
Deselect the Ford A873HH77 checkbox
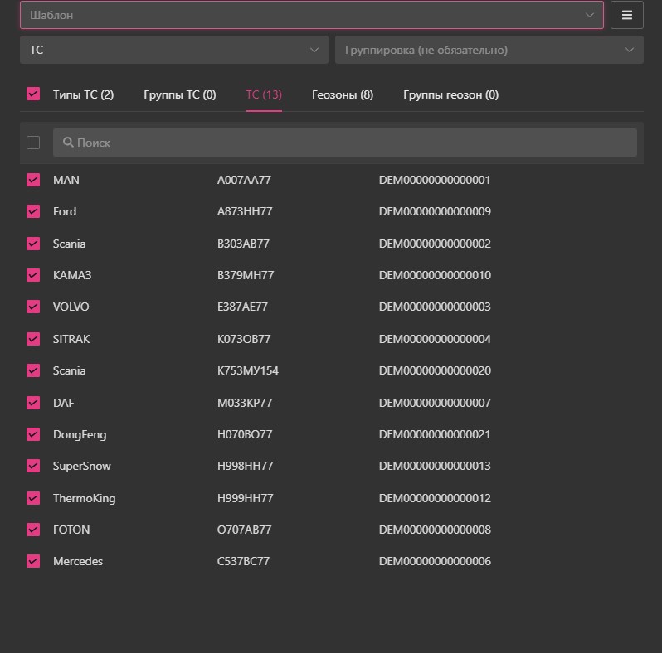(x=33, y=211)
